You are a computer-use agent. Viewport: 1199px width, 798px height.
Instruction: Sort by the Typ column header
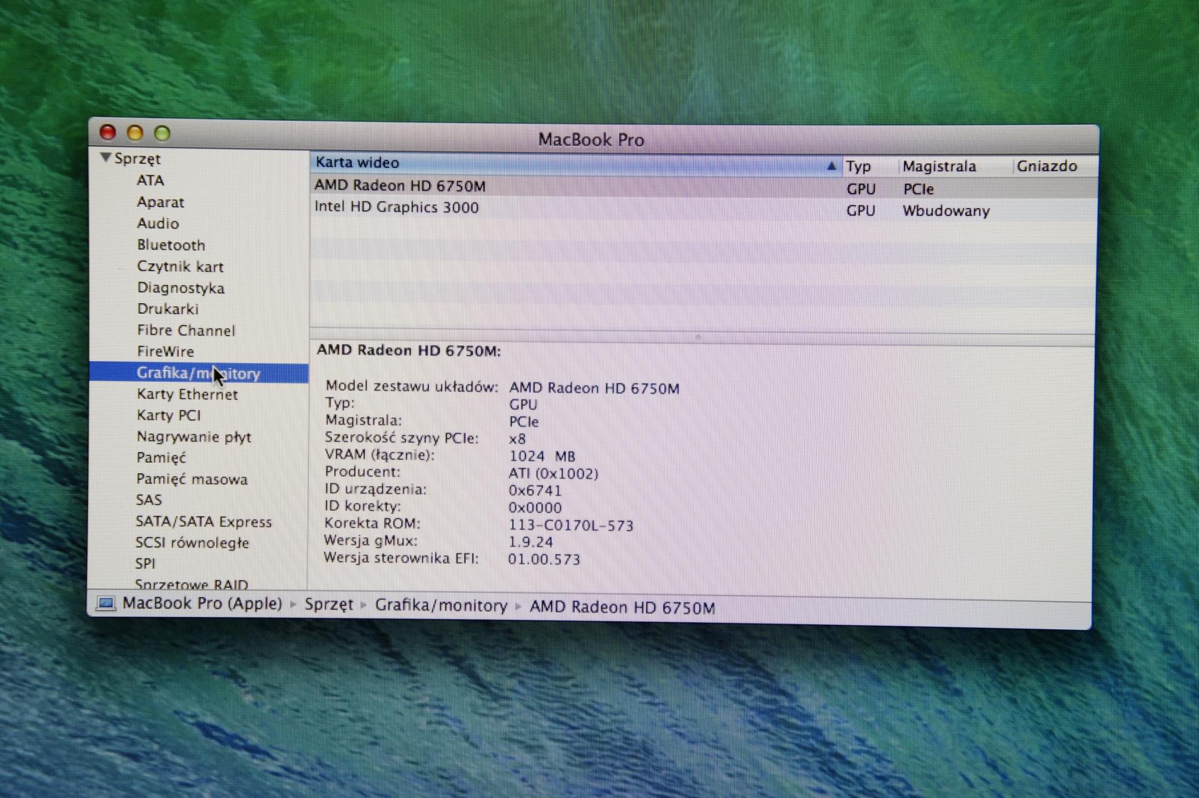pos(858,167)
